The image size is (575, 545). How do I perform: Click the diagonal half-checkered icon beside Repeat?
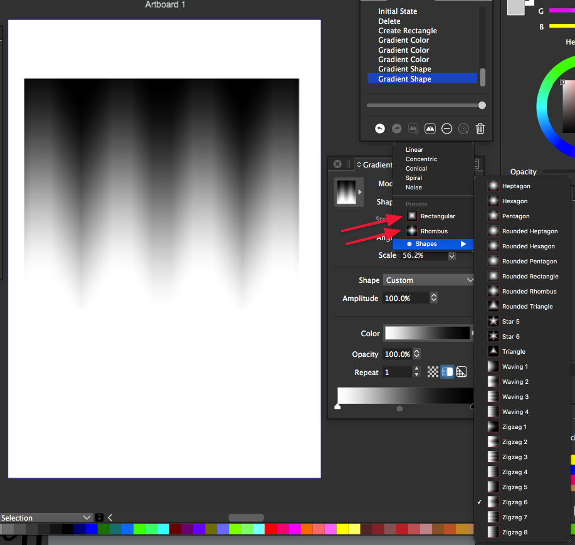click(x=462, y=372)
